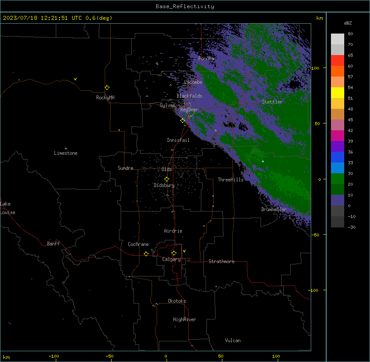The image size is (370, 362).
Task: Click the Airdrie city label
Action: pyautogui.click(x=173, y=231)
